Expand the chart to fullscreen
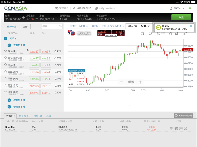This screenshot has width=197, height=147. tap(185, 33)
